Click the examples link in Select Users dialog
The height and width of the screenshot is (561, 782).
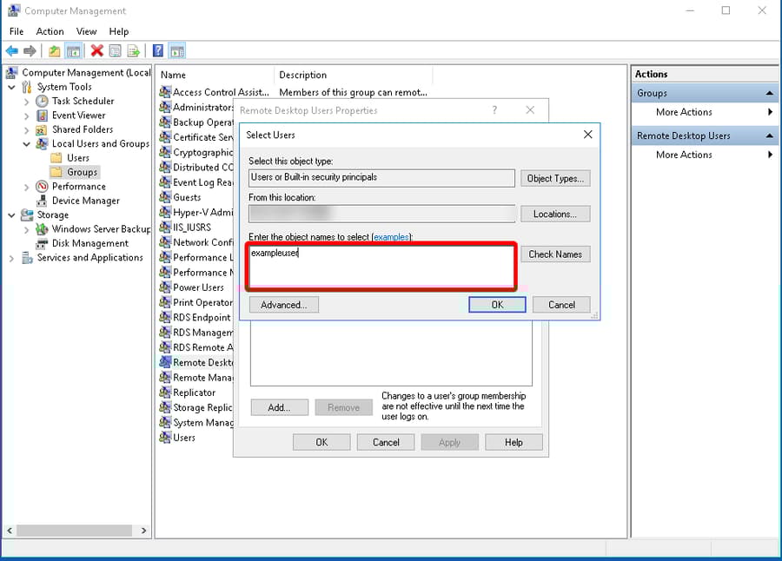391,237
